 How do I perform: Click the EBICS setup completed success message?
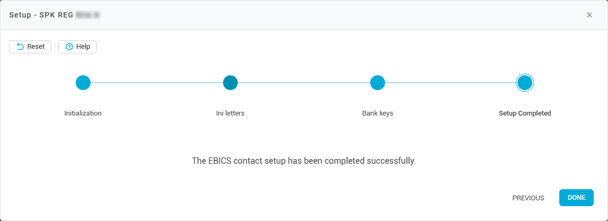tap(304, 160)
